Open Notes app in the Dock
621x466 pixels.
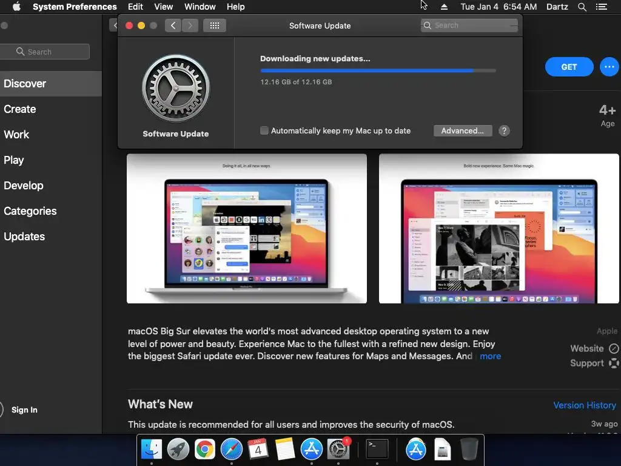tap(285, 450)
